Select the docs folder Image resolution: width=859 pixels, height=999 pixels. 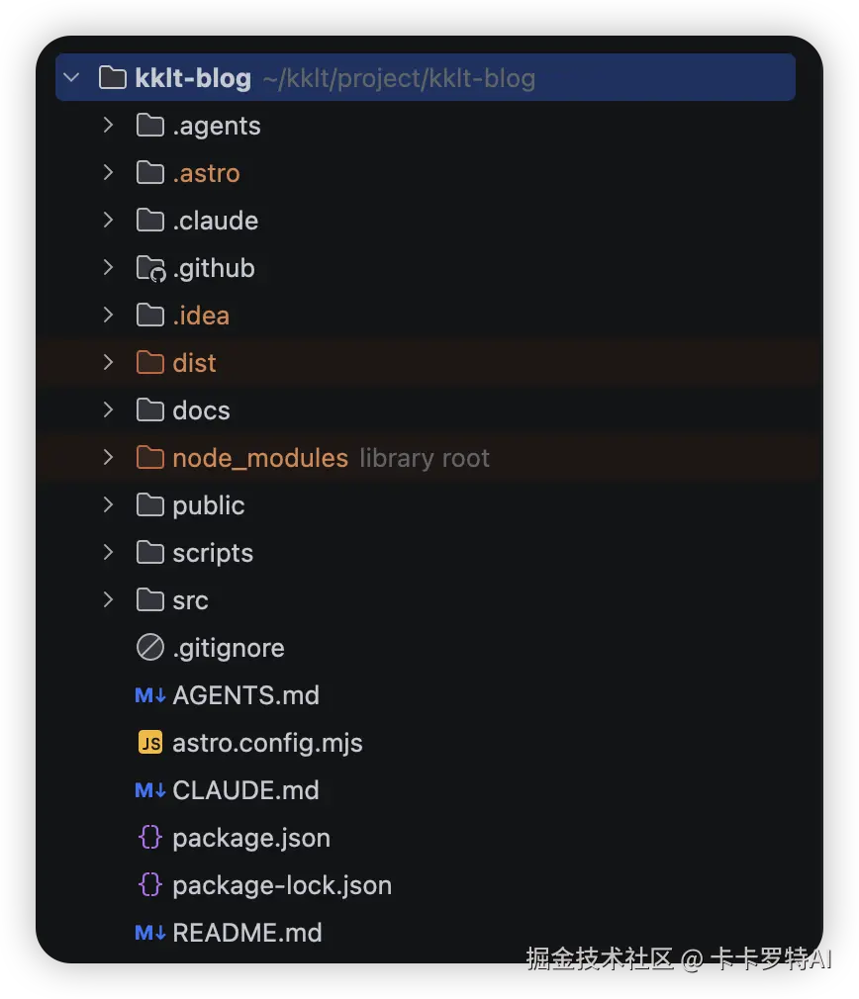click(201, 410)
